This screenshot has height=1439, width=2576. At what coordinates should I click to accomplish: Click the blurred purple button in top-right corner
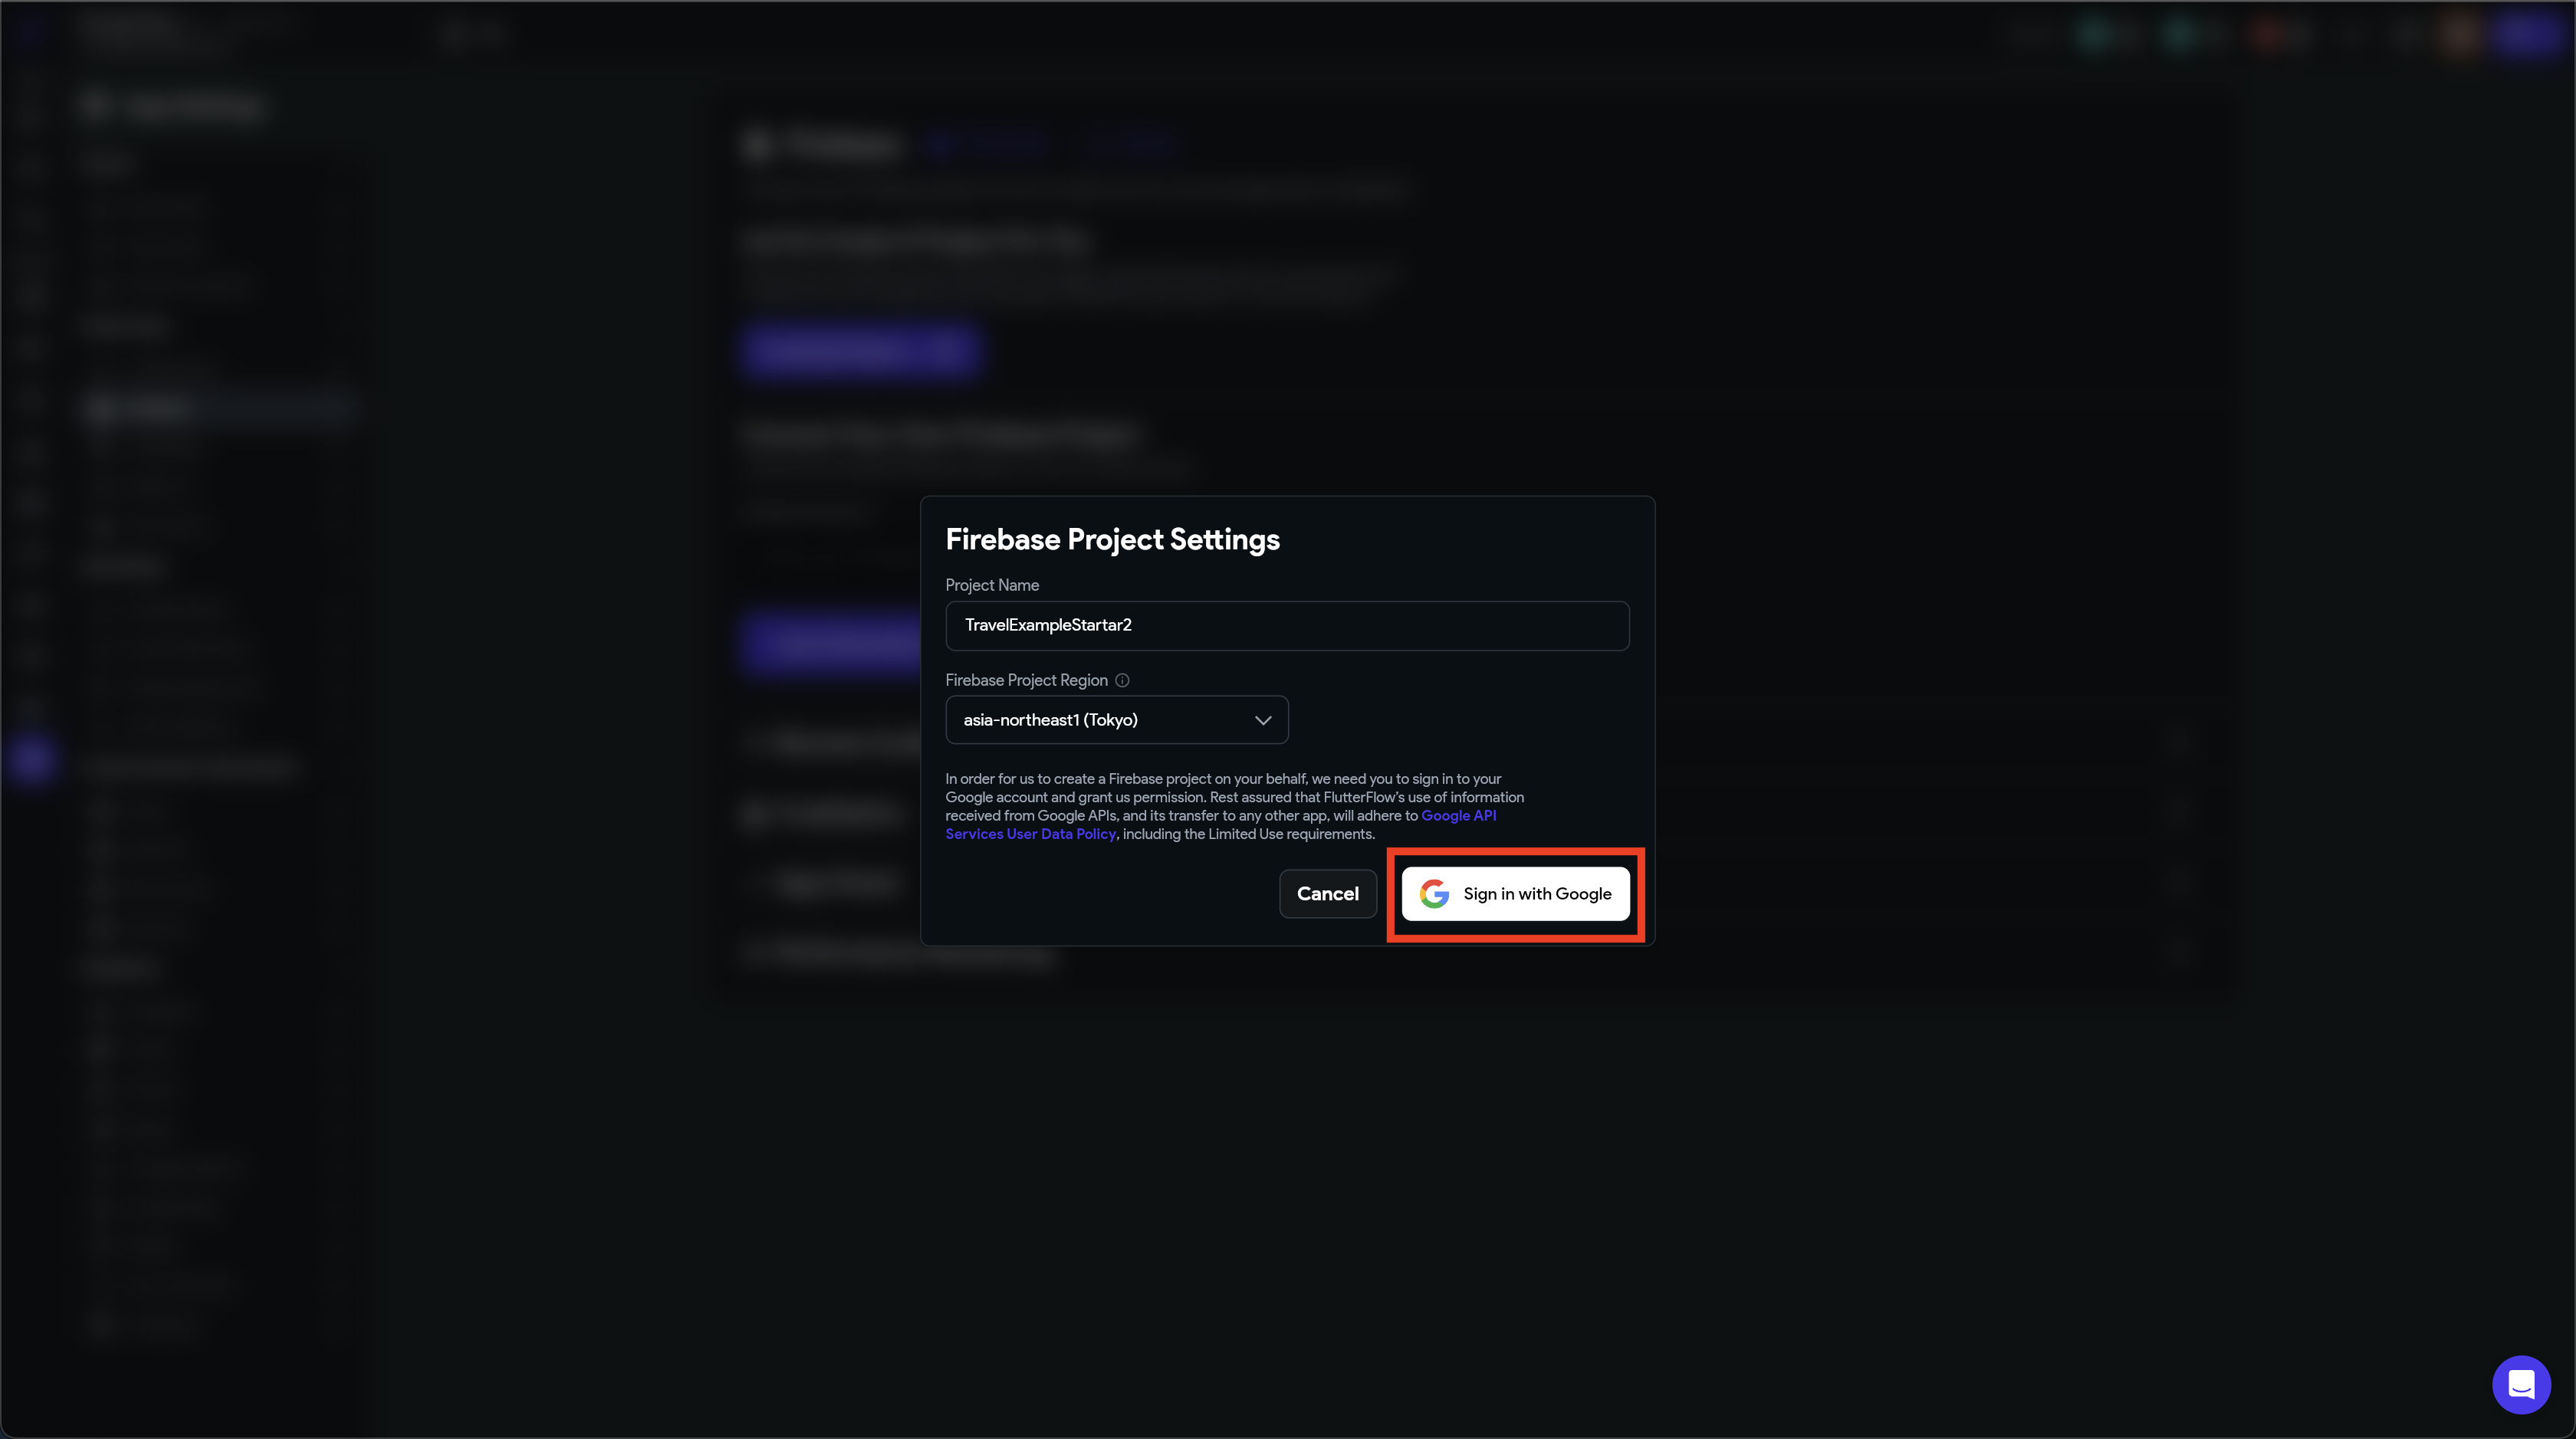pyautogui.click(x=2527, y=36)
